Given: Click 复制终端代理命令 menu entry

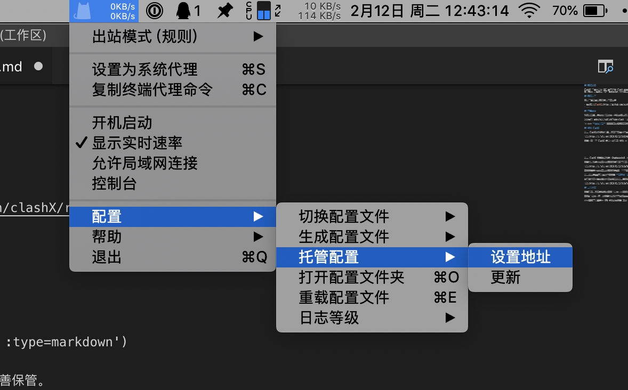Looking at the screenshot, I should pos(152,90).
